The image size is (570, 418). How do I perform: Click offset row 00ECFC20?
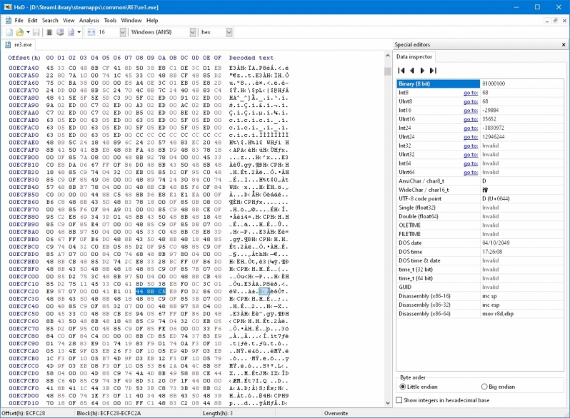pyautogui.click(x=24, y=292)
